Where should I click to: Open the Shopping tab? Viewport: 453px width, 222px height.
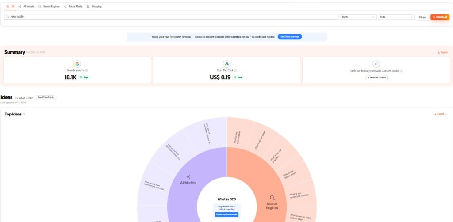point(94,6)
